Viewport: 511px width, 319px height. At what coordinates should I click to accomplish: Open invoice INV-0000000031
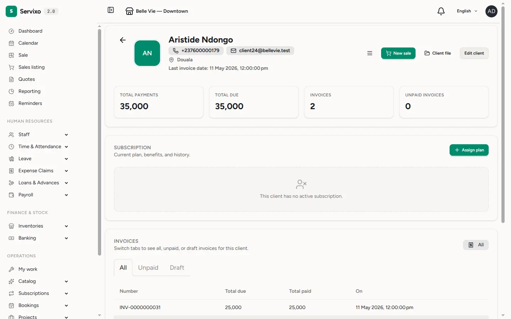140,308
